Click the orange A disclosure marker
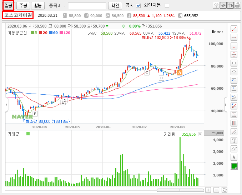Screen dimensions: 242x195 (180, 72)
